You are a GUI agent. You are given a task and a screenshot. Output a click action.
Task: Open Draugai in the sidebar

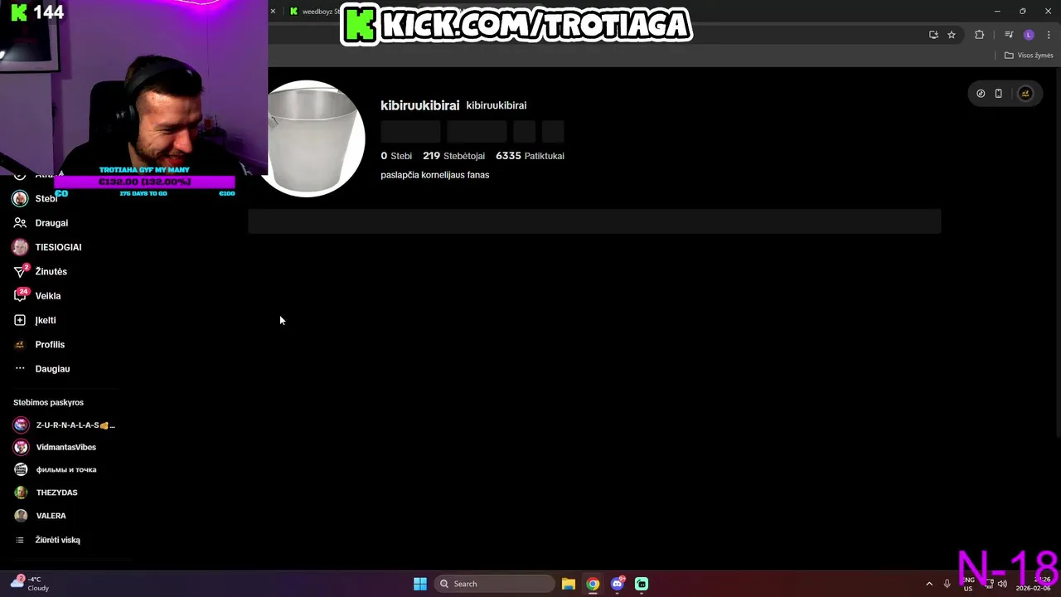(41, 223)
